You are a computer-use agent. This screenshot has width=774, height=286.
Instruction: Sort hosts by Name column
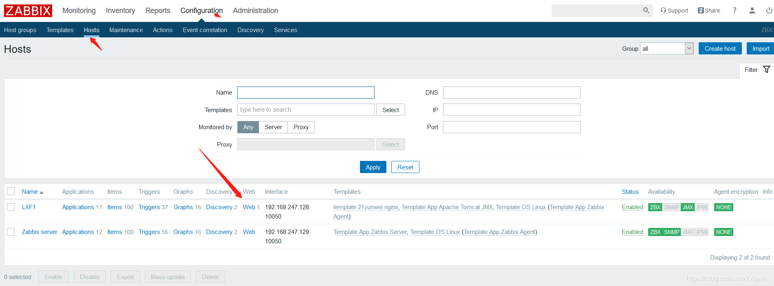33,192
